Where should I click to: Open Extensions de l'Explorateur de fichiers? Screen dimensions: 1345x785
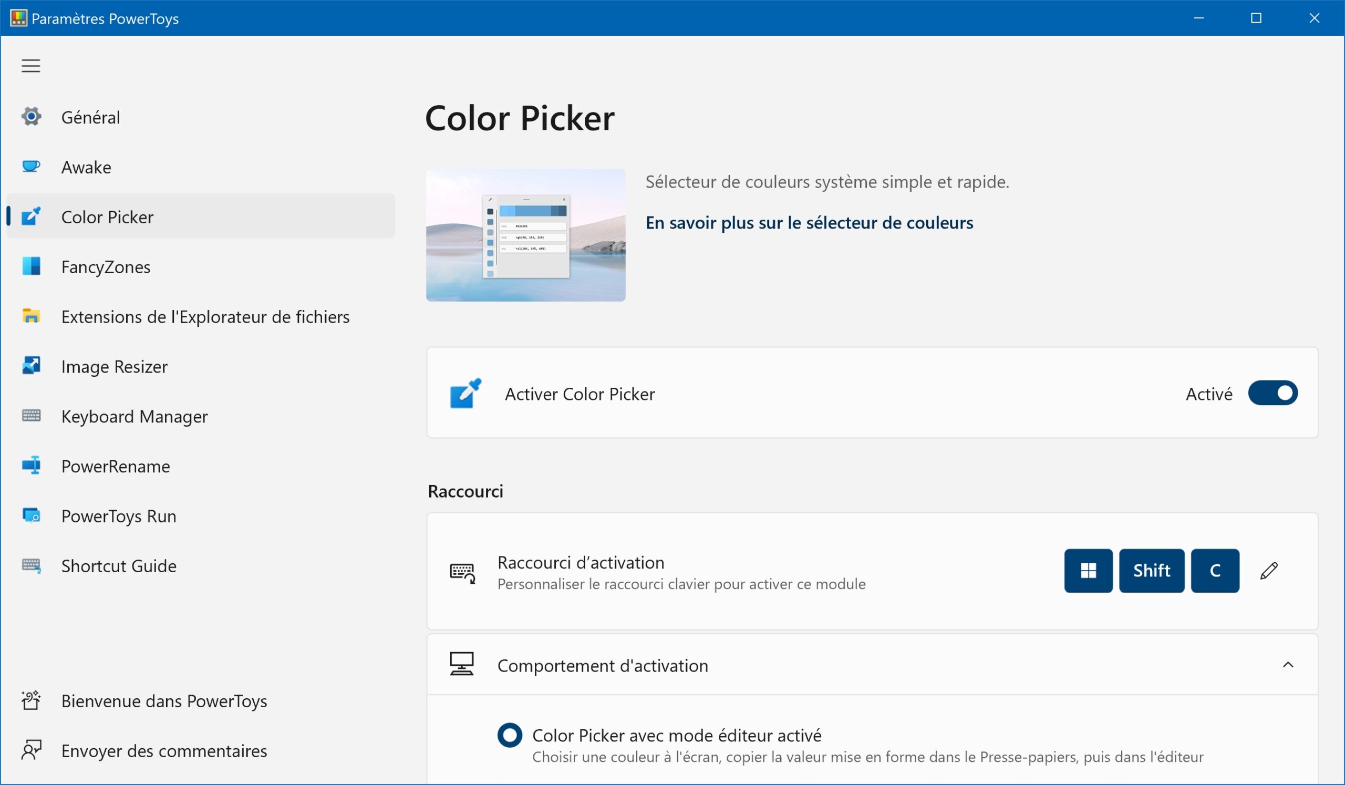pos(201,316)
